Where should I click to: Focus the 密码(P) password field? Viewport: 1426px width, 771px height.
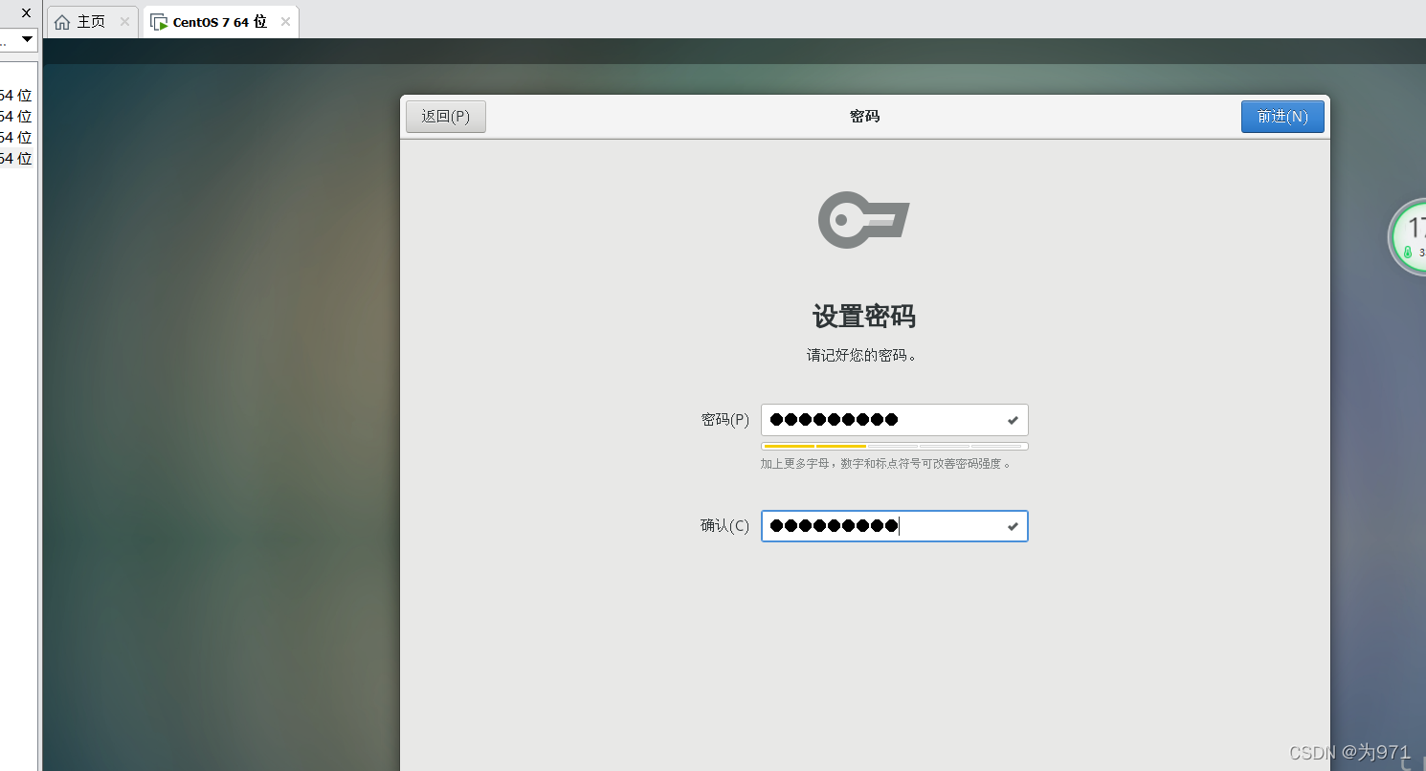coord(894,420)
